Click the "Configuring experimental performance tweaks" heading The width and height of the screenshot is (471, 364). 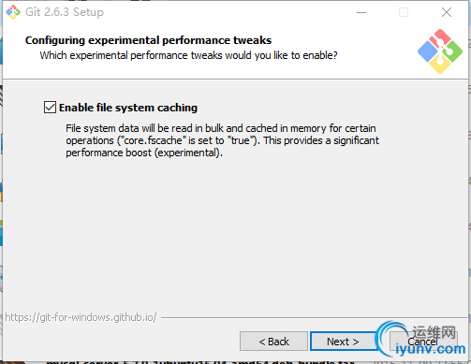(148, 40)
